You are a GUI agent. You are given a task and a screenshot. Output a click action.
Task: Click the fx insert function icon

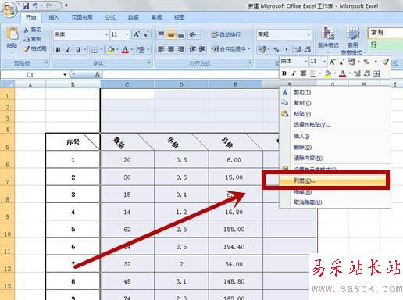(x=98, y=75)
